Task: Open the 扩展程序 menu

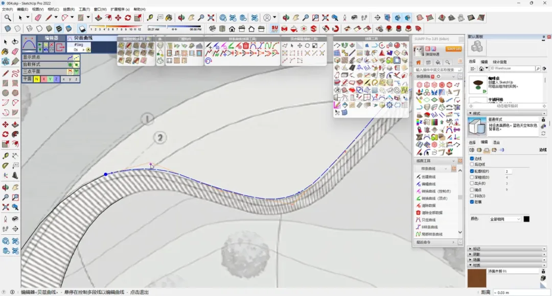Action: pyautogui.click(x=120, y=9)
